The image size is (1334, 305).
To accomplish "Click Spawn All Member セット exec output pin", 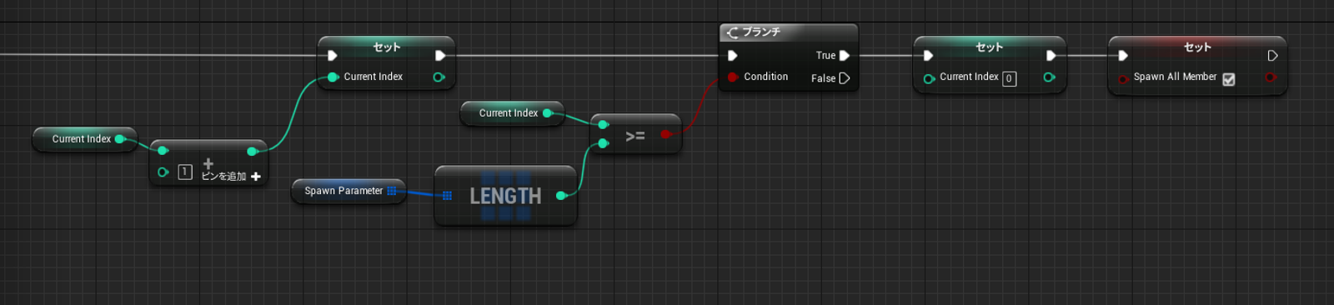I will [x=1272, y=56].
